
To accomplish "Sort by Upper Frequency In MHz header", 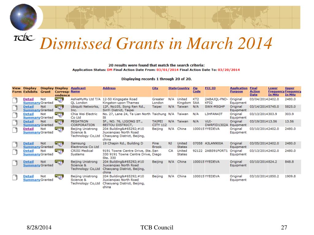I will (x=293, y=91).
